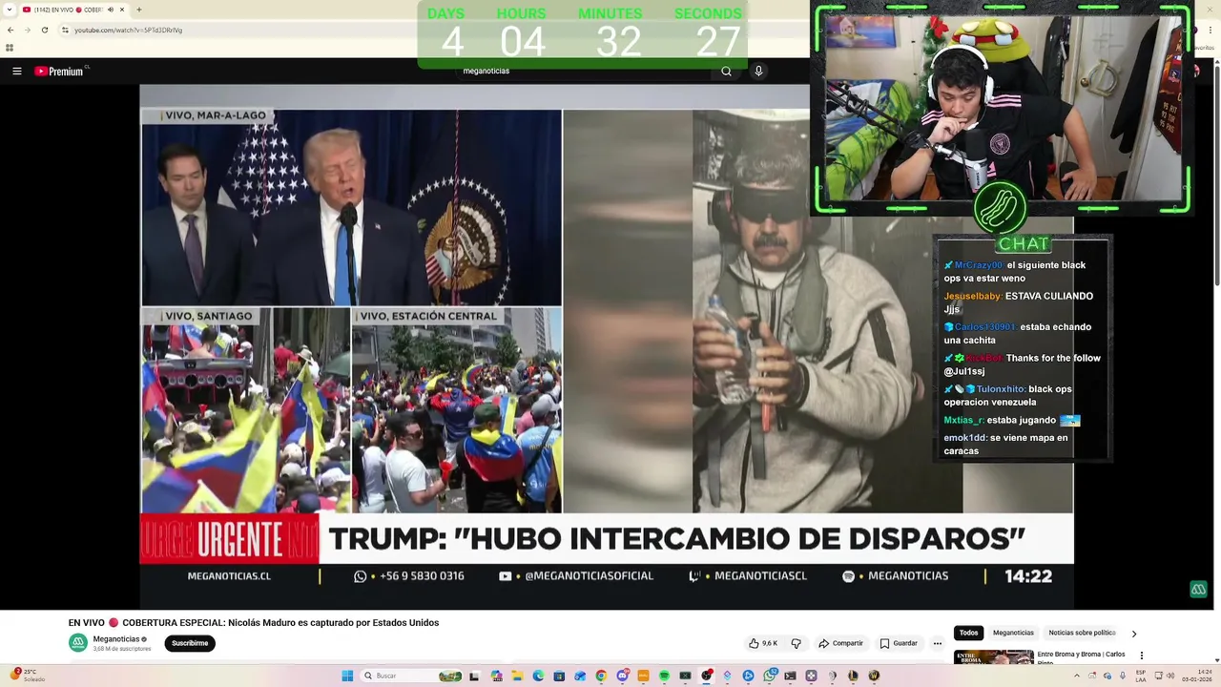Open Spotify from the taskbar
Screen dimensions: 1221x687
coord(664,676)
